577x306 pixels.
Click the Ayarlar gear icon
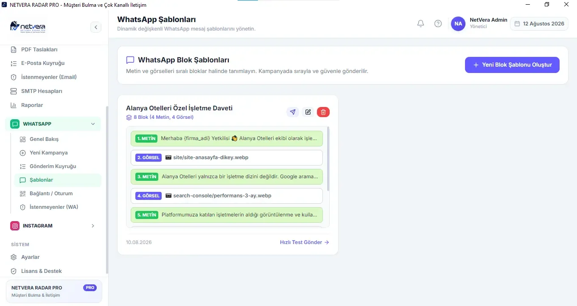pyautogui.click(x=14, y=257)
